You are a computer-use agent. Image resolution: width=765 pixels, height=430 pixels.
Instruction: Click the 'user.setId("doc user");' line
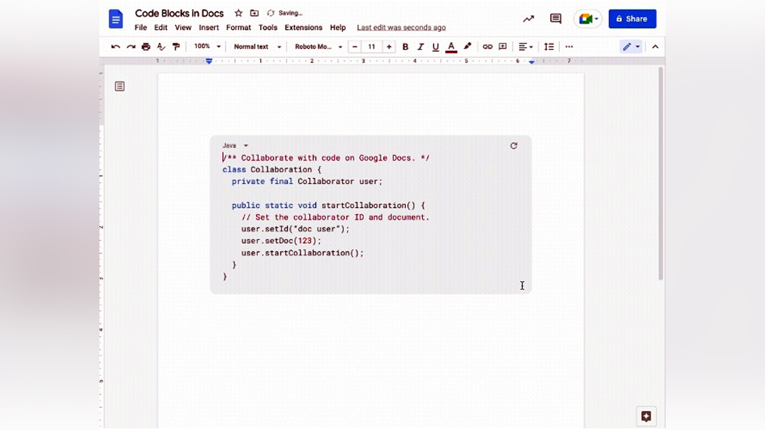point(296,229)
